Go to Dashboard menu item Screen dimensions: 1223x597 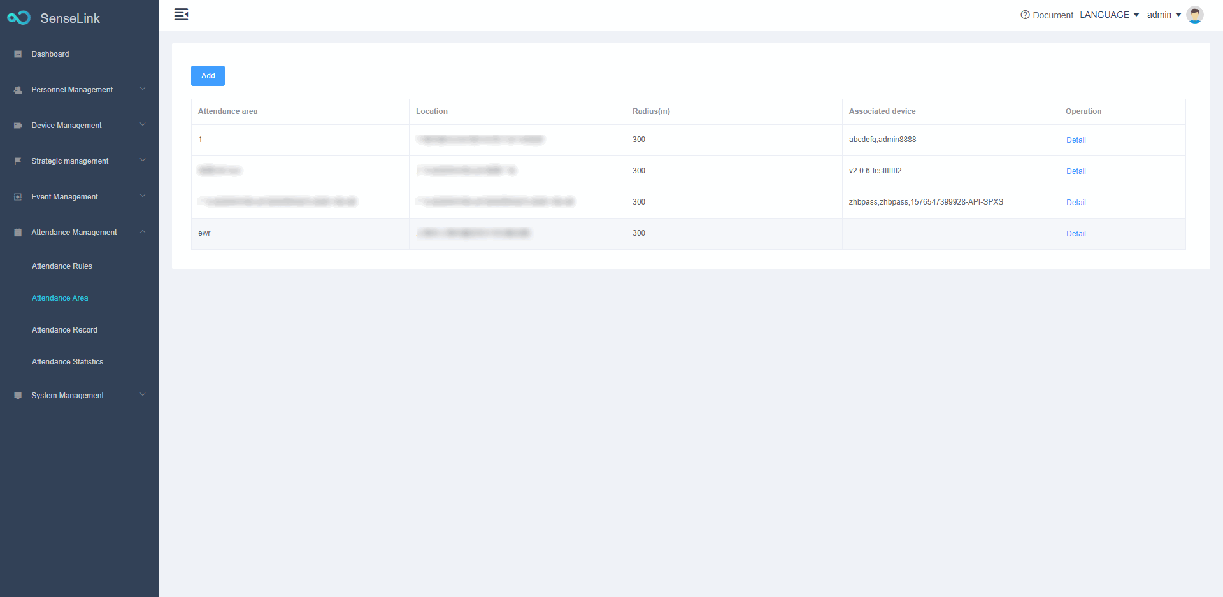coord(50,54)
